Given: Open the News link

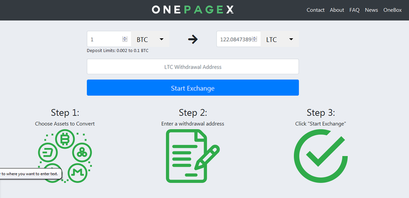Looking at the screenshot, I should click(x=371, y=10).
